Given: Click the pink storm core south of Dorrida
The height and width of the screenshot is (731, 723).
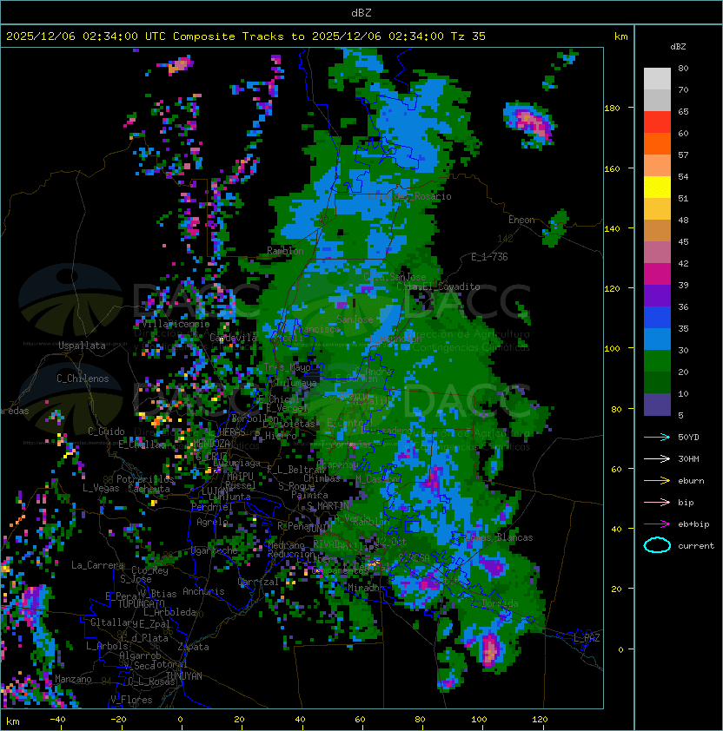Looking at the screenshot, I should [489, 649].
